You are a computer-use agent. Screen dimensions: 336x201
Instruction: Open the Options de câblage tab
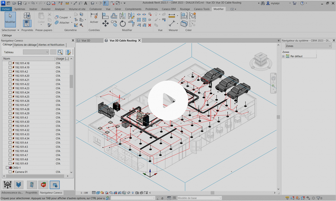[x=25, y=45]
